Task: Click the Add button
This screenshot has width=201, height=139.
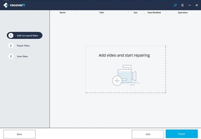Action: tap(148, 134)
